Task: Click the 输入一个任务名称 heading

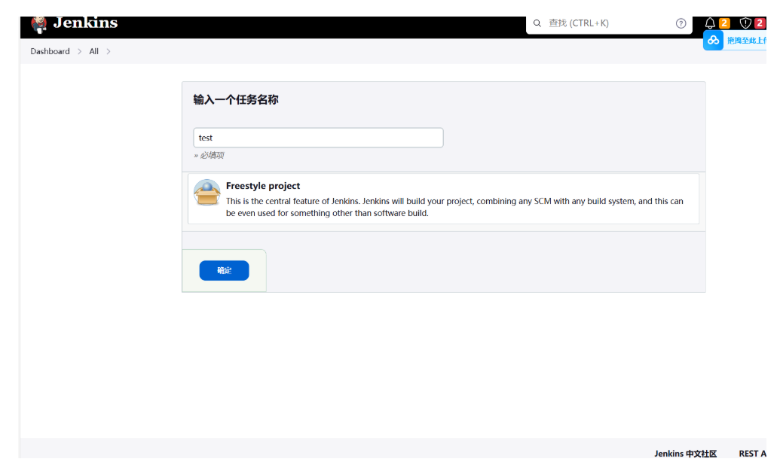Action: click(236, 99)
